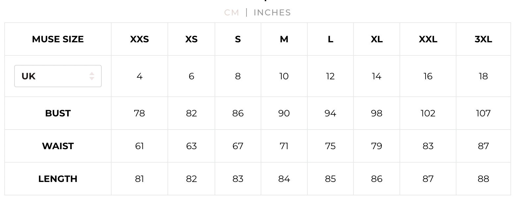Click the WAIST row label
This screenshot has height=200, width=518.
click(x=58, y=146)
